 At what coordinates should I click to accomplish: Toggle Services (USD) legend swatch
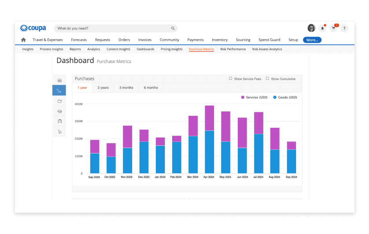click(x=243, y=97)
